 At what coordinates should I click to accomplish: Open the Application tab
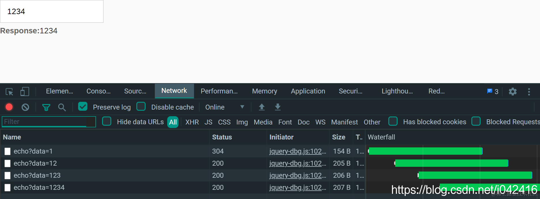pyautogui.click(x=308, y=91)
